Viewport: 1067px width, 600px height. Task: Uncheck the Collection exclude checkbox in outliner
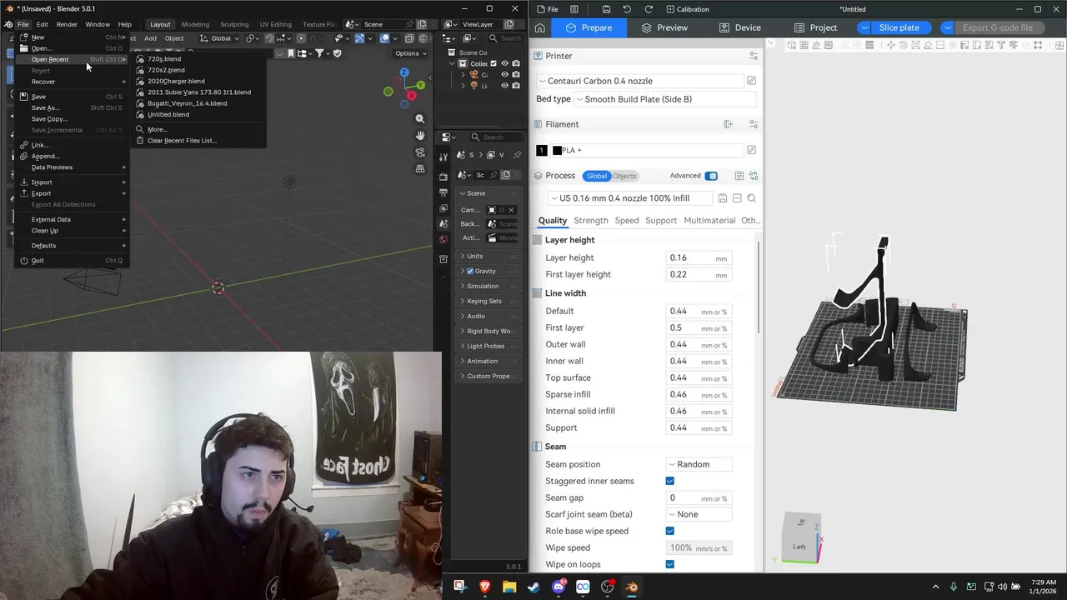pyautogui.click(x=493, y=63)
